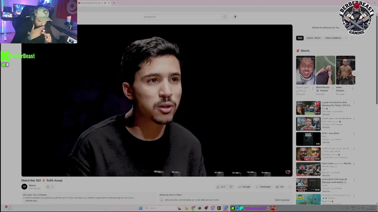Screen dimensions: 378x212
Task: Click the weather widget on taskbar
Action: pos(8,208)
